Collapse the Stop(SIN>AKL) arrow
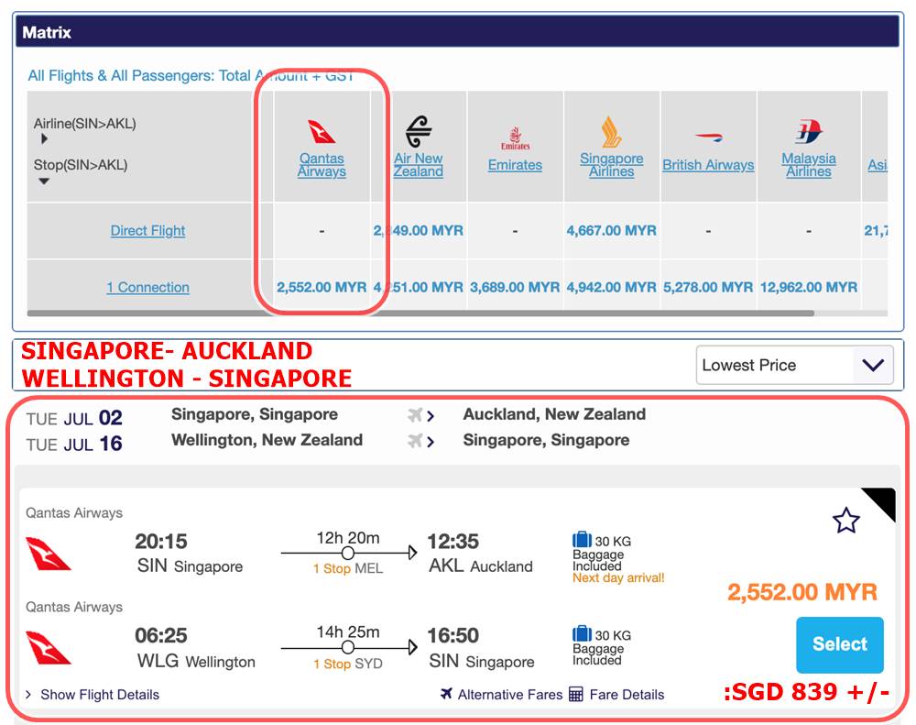 [x=44, y=181]
